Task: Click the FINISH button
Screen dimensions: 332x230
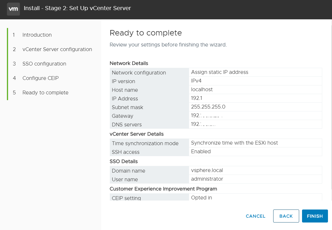Action: point(315,216)
